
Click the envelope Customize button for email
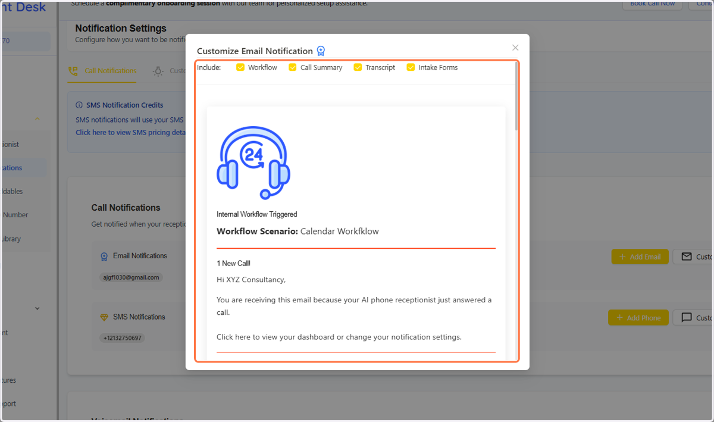point(693,257)
